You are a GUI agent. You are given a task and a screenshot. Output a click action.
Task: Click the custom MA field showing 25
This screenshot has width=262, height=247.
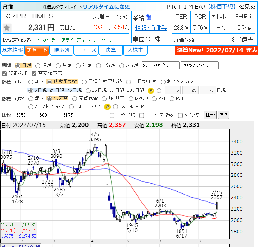click(191, 90)
